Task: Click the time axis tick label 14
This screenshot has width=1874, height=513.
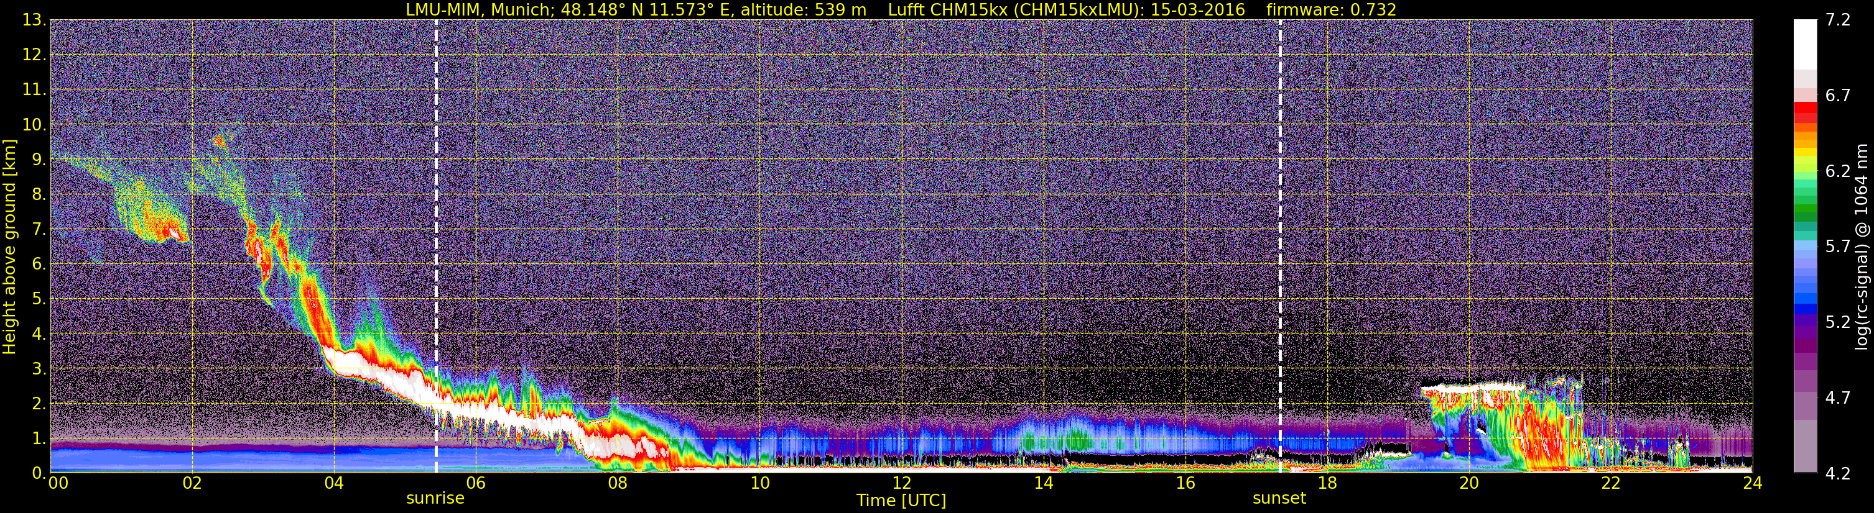Action: point(1043,483)
